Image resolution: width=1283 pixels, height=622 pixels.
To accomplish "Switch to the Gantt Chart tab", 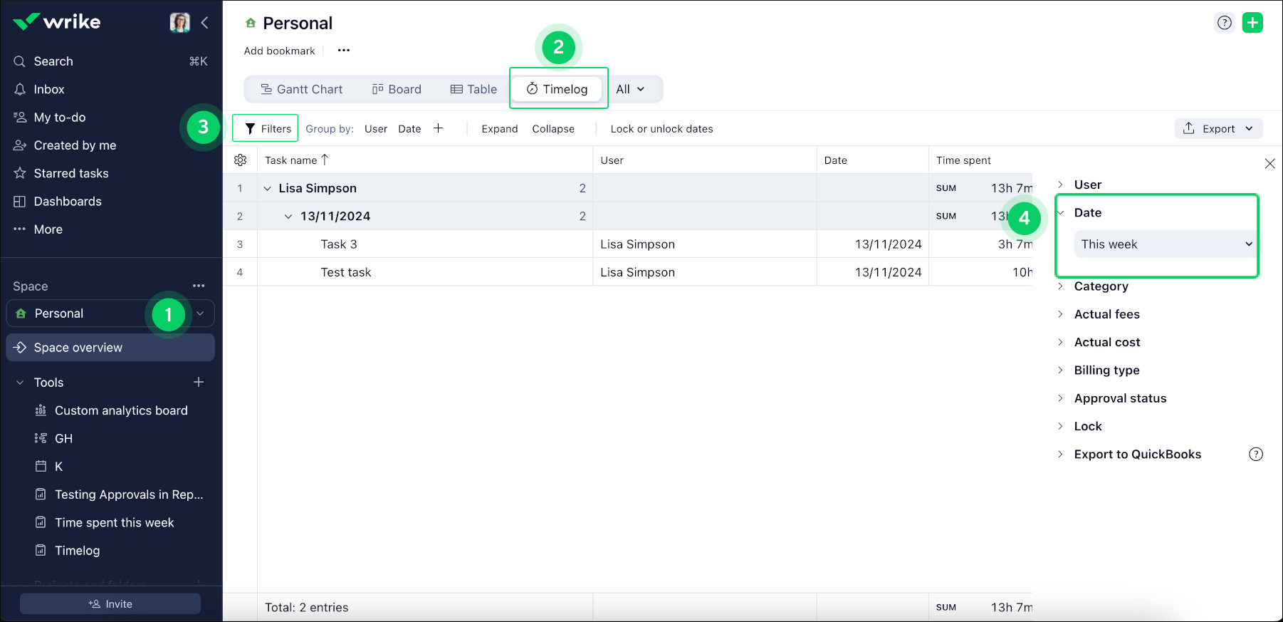I will click(x=301, y=89).
